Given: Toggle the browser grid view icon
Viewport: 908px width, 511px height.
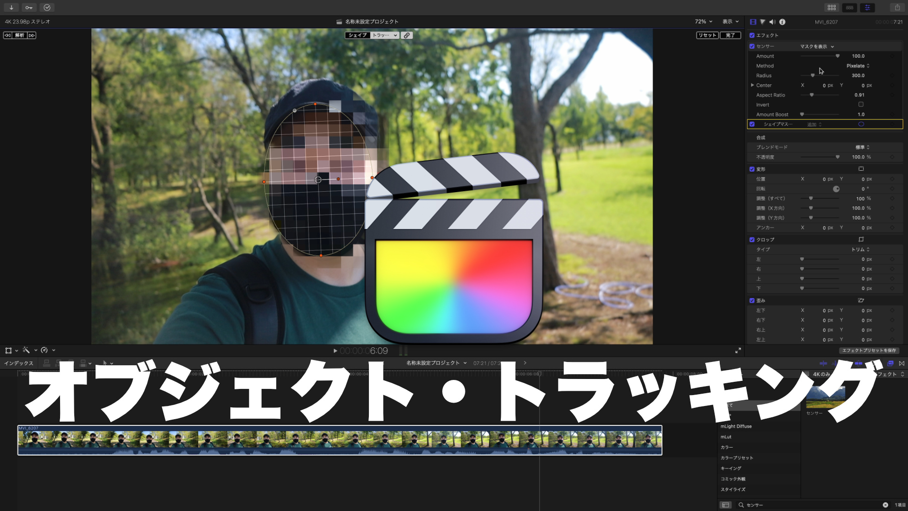Looking at the screenshot, I should pos(831,8).
